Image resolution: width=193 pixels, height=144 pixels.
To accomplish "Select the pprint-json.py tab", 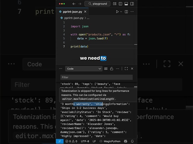I will [x=72, y=12].
